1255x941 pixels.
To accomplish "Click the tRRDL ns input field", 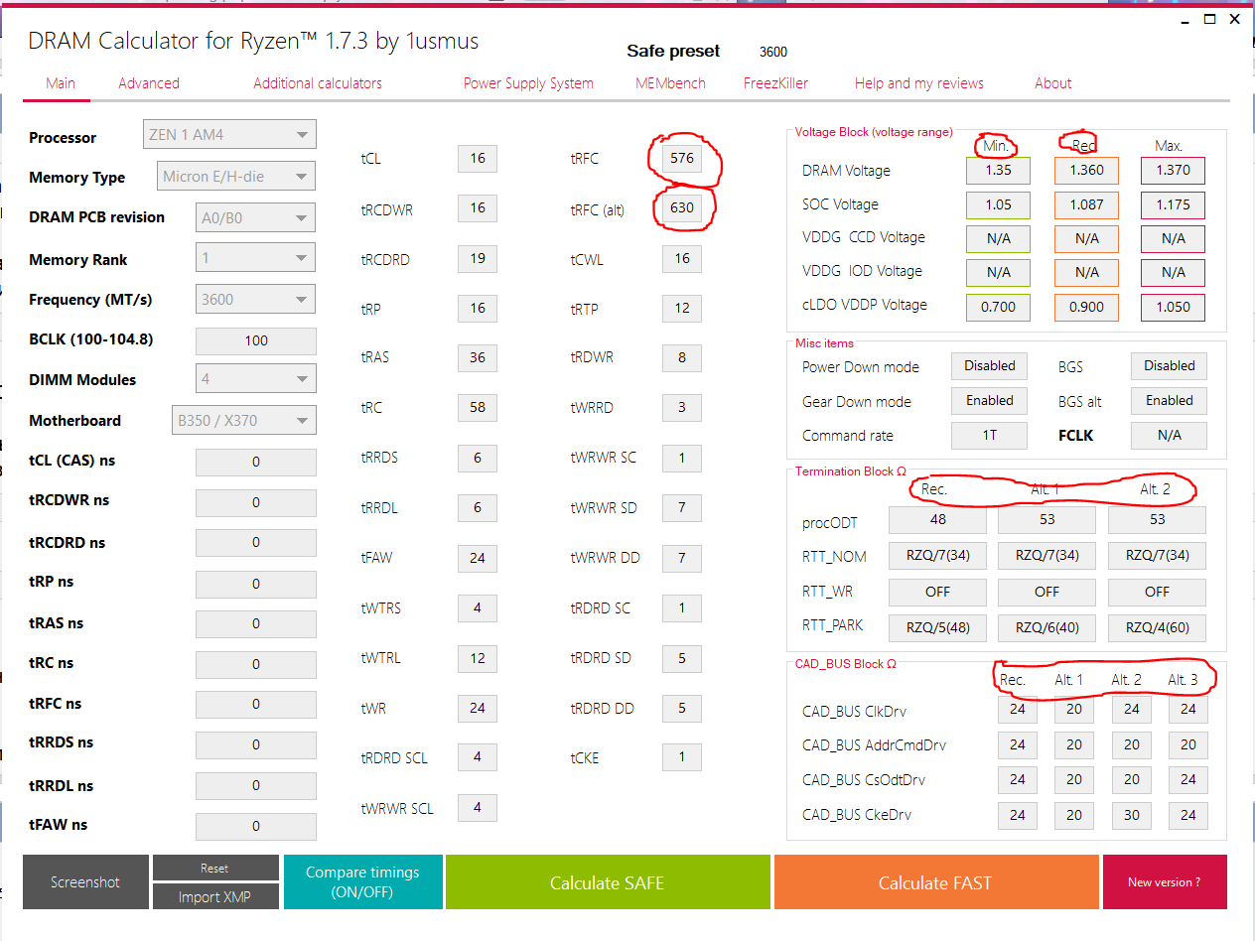I will click(256, 785).
